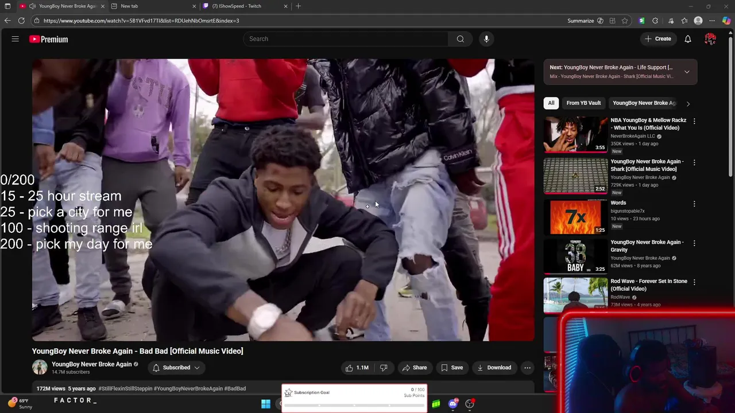
Task: Expand the Next up playlist chevron
Action: point(687,72)
